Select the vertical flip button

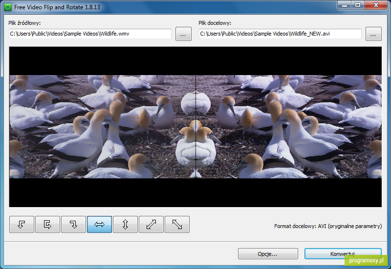click(126, 225)
